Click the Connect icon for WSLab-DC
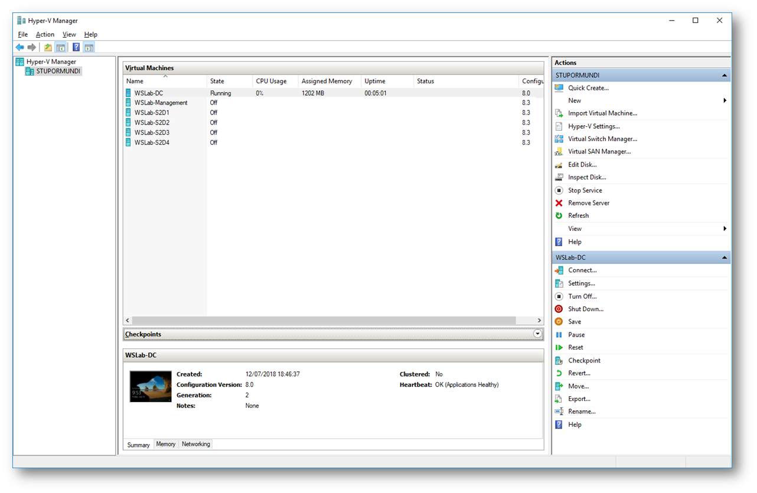Viewport: 757px width, 493px height. [559, 270]
